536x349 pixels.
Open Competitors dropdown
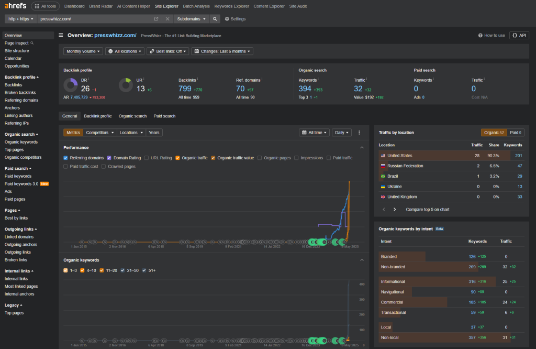pos(100,133)
